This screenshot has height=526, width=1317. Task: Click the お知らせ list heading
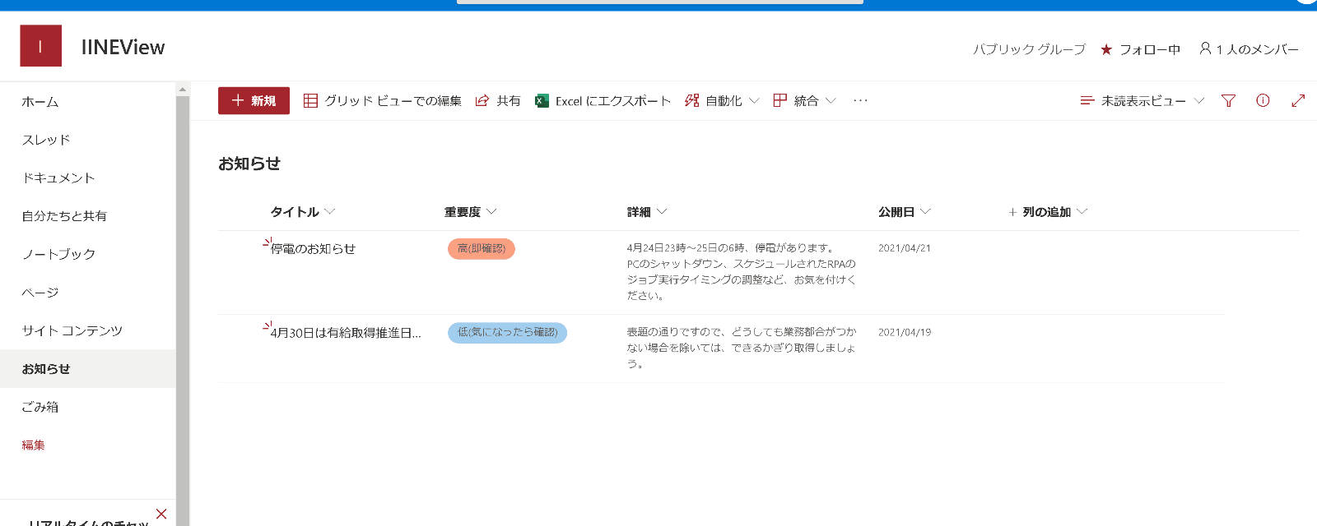249,164
